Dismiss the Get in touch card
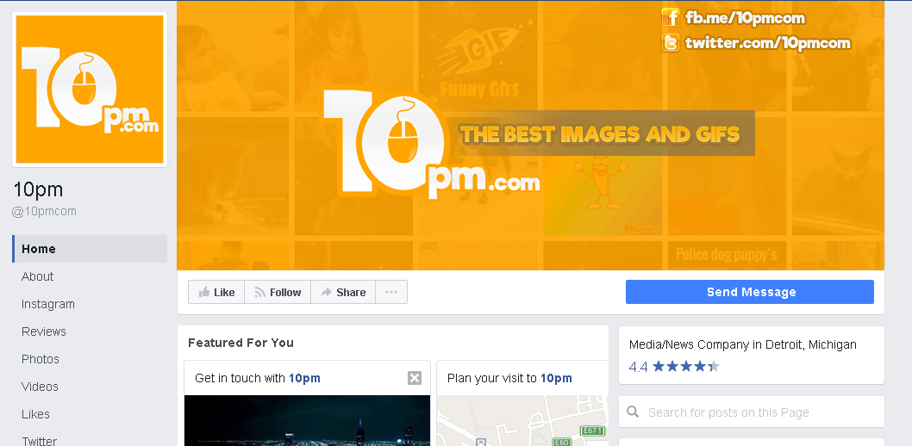912x446 pixels. point(414,379)
